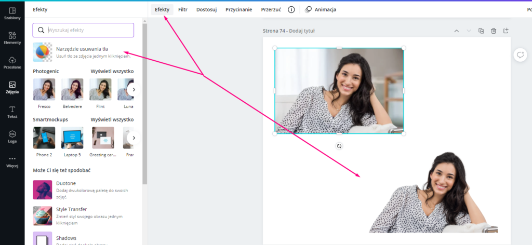Switch to the Filtr tab
Viewport: 532px width, 245px height.
[x=183, y=10]
